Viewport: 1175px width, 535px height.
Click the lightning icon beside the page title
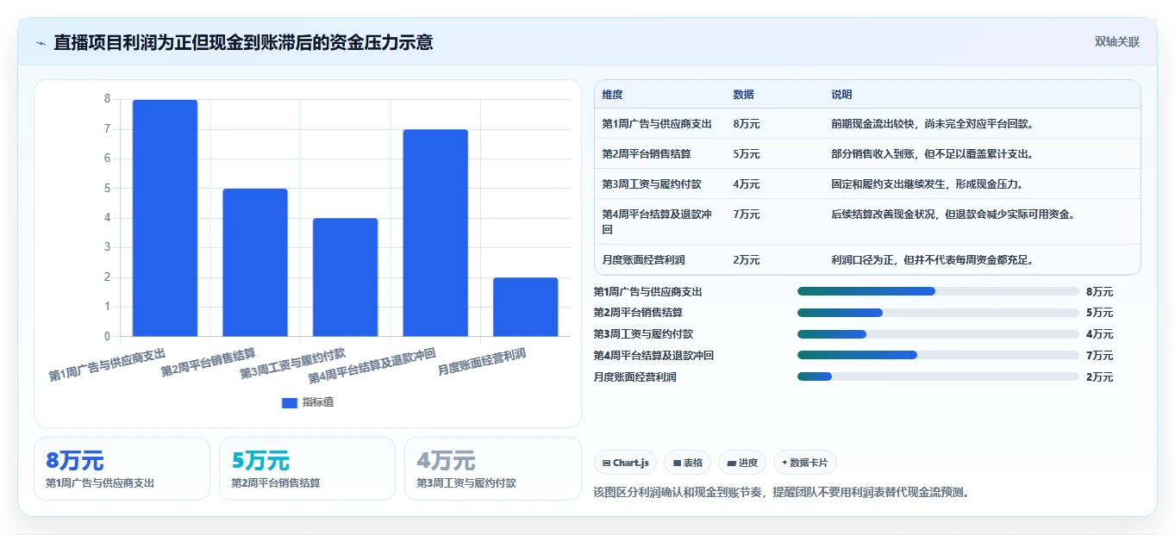click(x=41, y=42)
